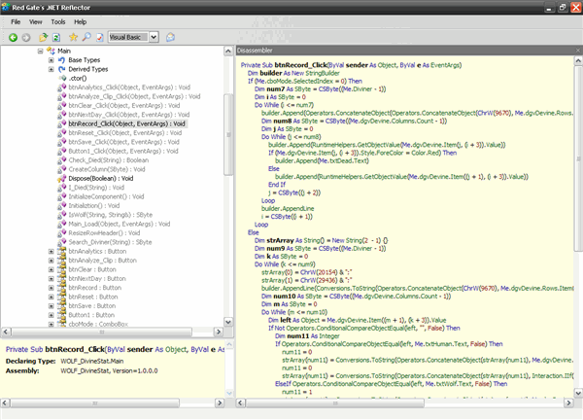
Task: Click the Main class icon in tree
Action: tap(51, 51)
